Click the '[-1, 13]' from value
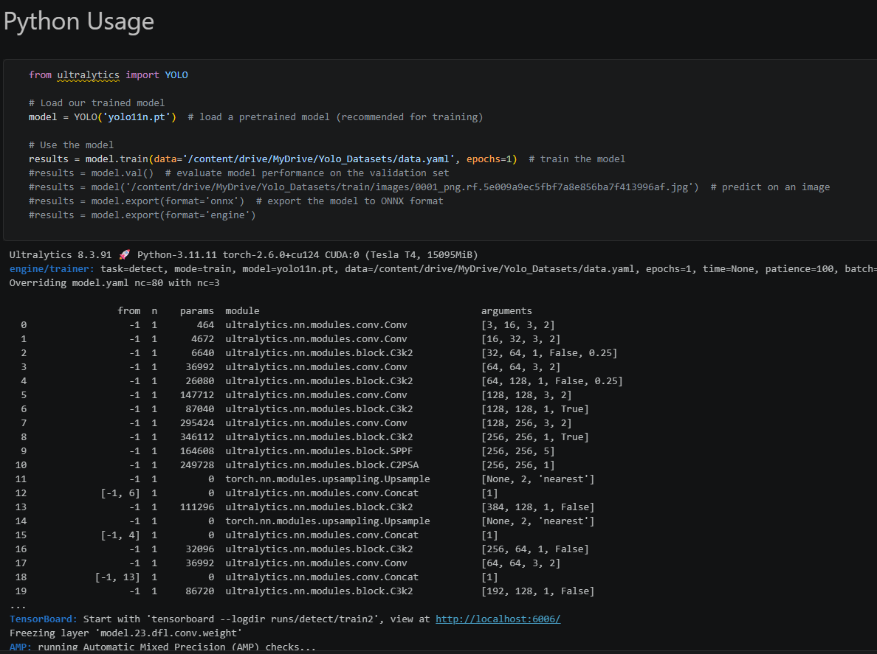 [x=117, y=577]
